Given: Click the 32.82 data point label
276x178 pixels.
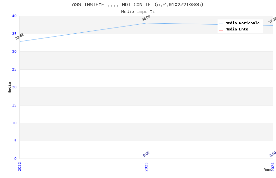Looking at the screenshot, I should pos(19,36).
